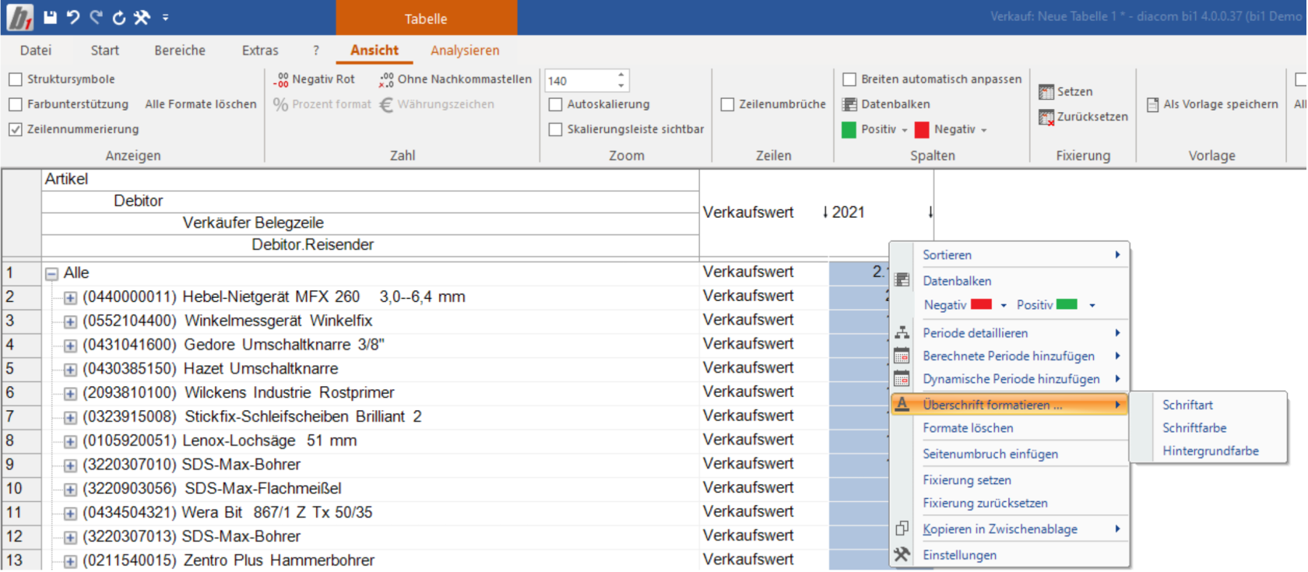Click the Zurücksetzen fixation icon
This screenshot has width=1308, height=572.
1046,117
